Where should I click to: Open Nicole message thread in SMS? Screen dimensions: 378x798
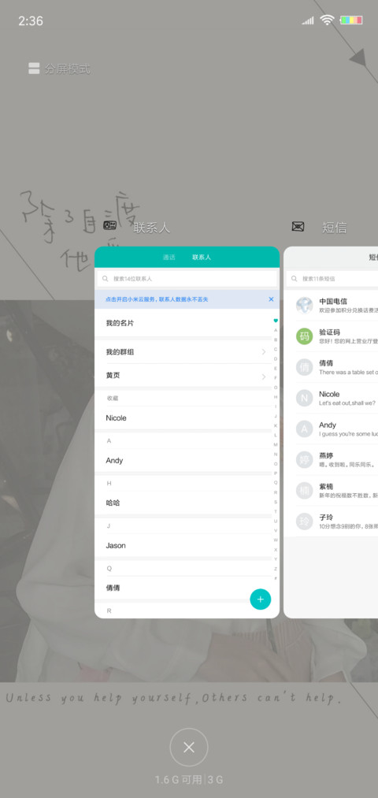coord(332,398)
